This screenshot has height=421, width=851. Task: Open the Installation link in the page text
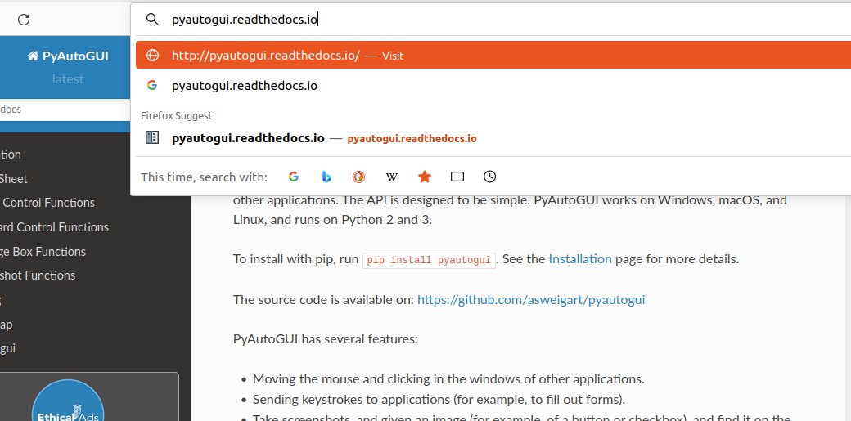[580, 259]
